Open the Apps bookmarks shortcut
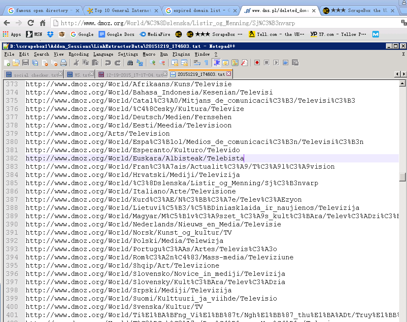Viewport: 407px width, 322px height. pyautogui.click(x=12, y=34)
